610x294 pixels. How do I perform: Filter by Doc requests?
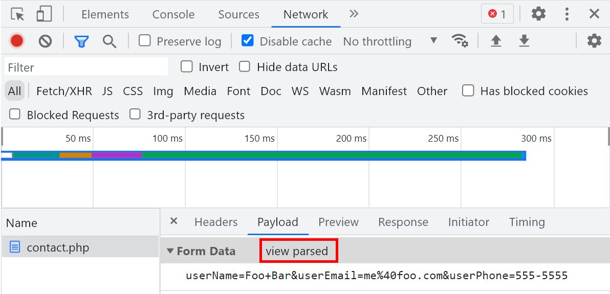click(x=271, y=91)
